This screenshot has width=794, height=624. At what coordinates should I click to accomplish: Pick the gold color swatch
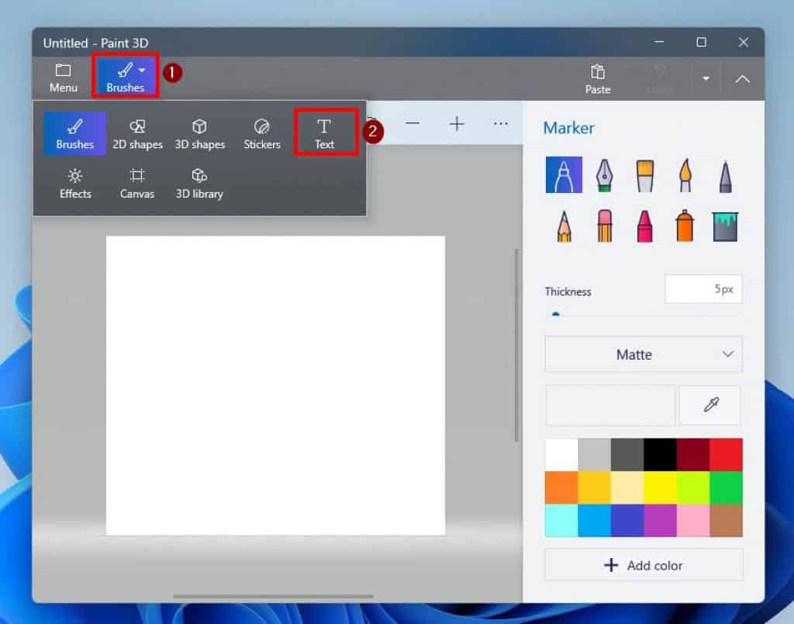coord(594,488)
